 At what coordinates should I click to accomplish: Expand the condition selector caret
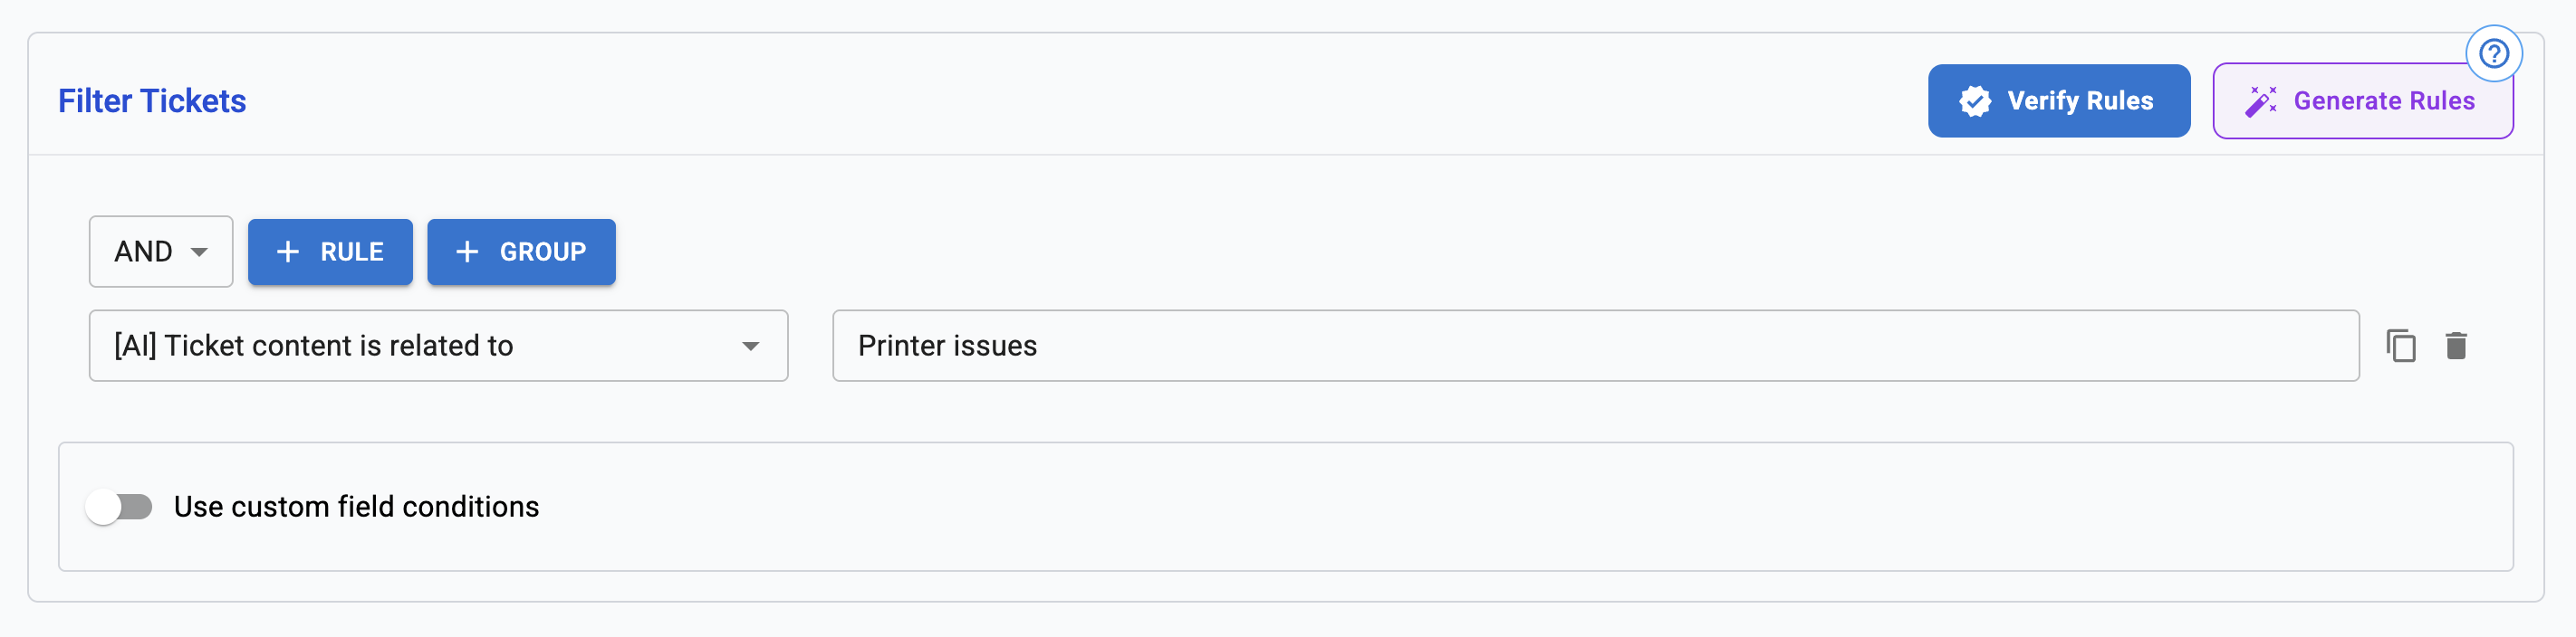coord(749,346)
